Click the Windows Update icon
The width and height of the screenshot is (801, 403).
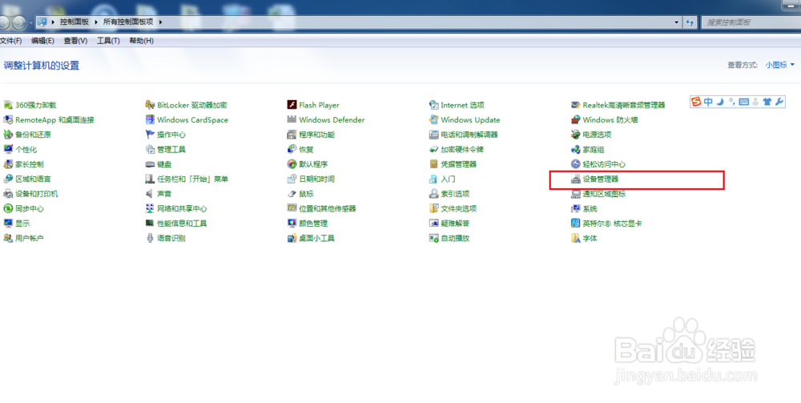pos(433,120)
